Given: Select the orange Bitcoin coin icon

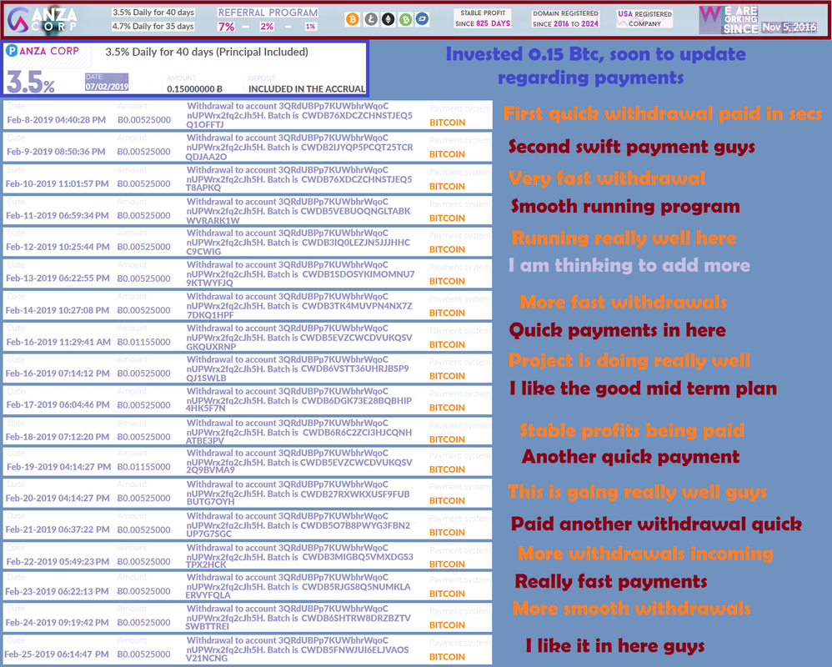Looking at the screenshot, I should click(353, 20).
